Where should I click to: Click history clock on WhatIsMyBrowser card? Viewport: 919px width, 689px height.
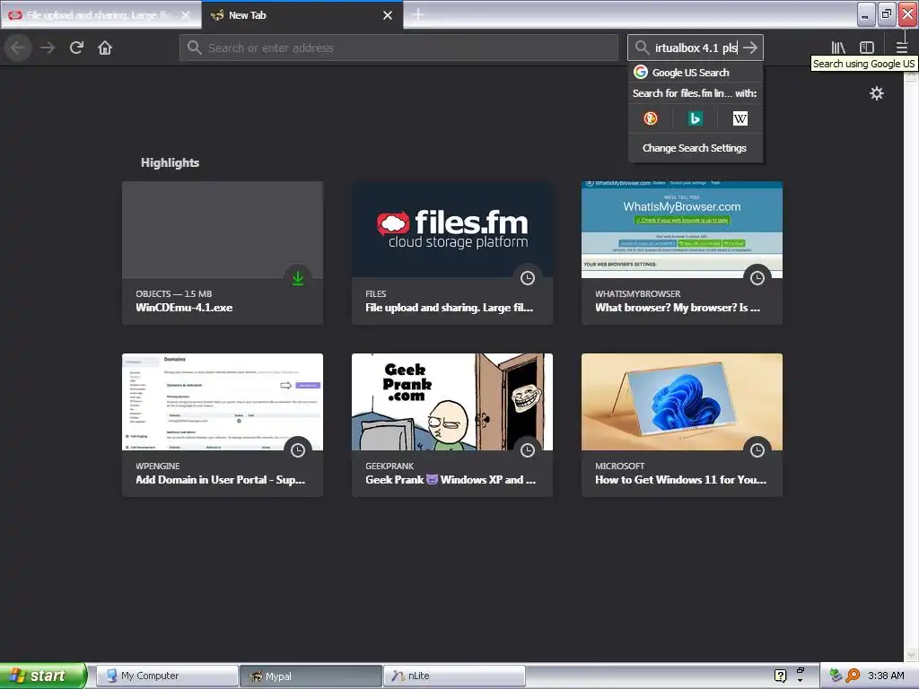(x=757, y=278)
